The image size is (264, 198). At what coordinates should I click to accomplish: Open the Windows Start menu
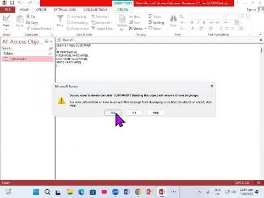pyautogui.click(x=36, y=192)
